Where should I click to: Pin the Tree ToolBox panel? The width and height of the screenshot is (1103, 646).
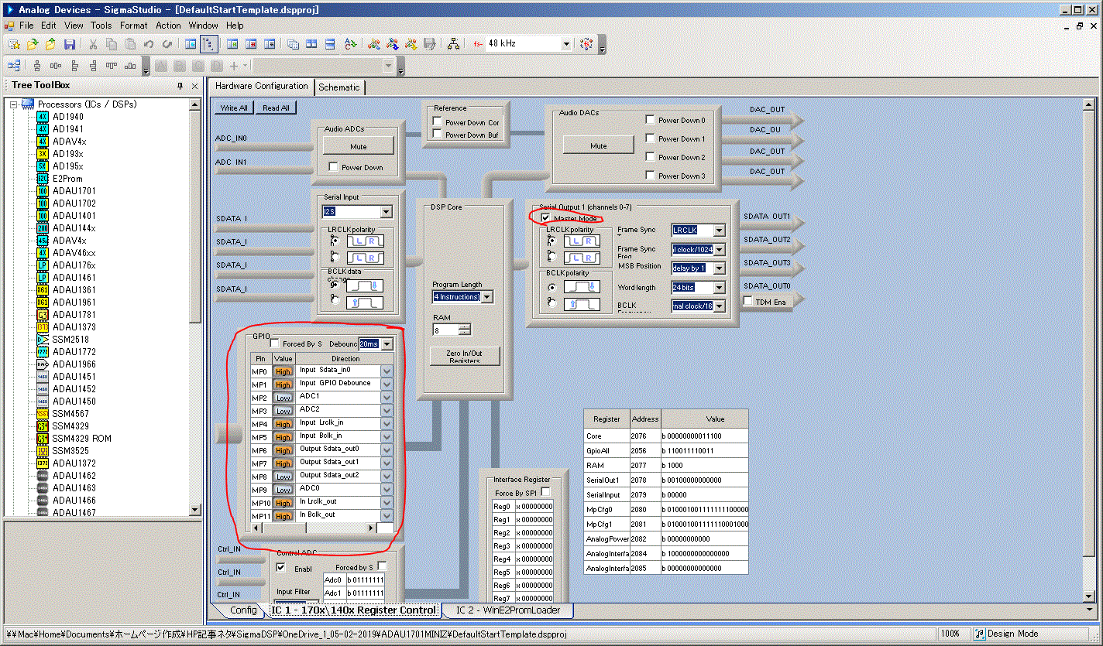180,86
